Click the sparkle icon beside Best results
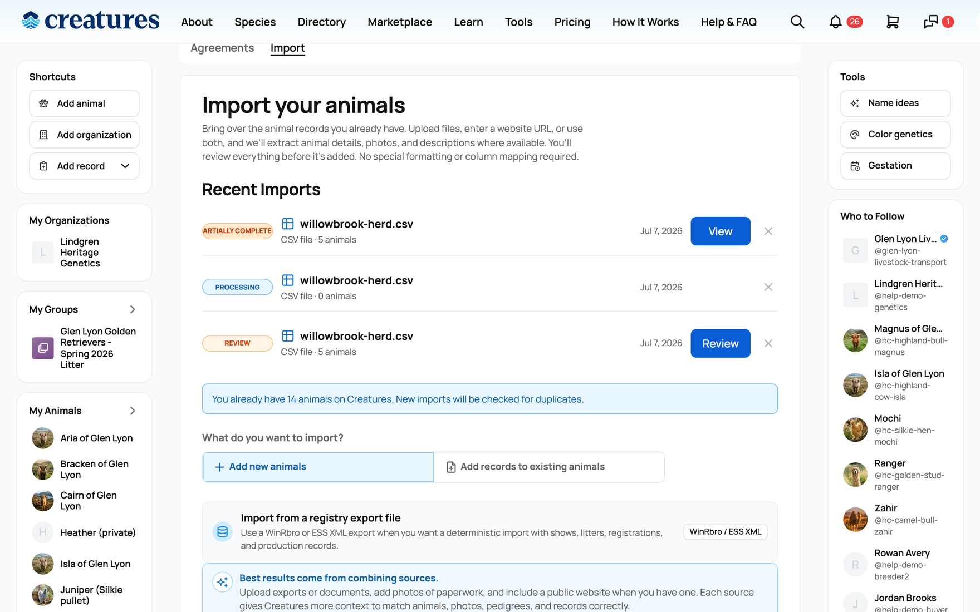Viewport: 980px width, 612px height. [222, 582]
